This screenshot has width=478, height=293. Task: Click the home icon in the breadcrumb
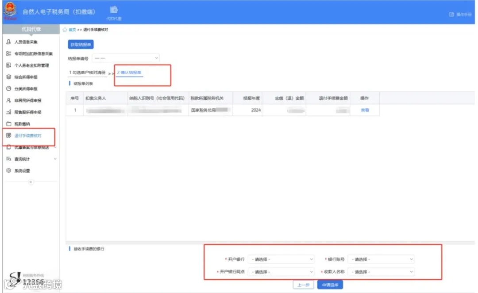tap(65, 30)
